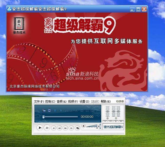Viewport: 165px width, 147px height.
Task: Open the 文件(F) menu
Action: [x=39, y=101]
